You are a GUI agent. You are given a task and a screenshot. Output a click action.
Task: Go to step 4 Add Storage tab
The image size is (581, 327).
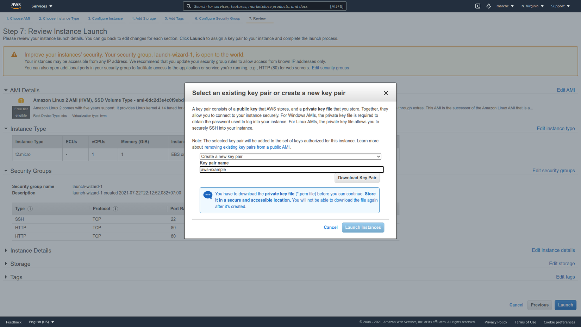(144, 18)
